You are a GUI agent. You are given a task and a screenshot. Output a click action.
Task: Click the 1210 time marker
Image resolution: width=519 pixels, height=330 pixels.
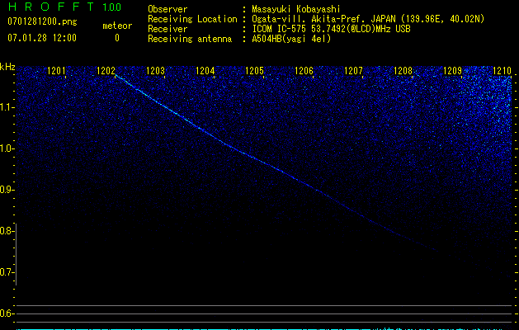click(x=502, y=70)
